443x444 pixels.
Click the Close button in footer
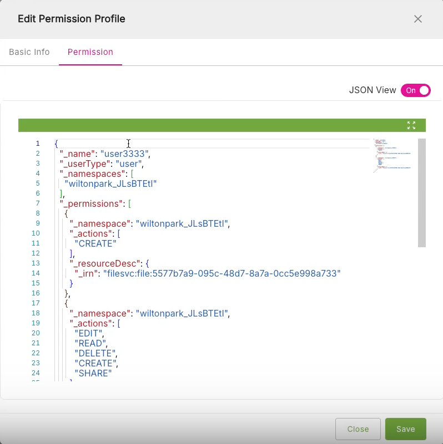pyautogui.click(x=358, y=429)
